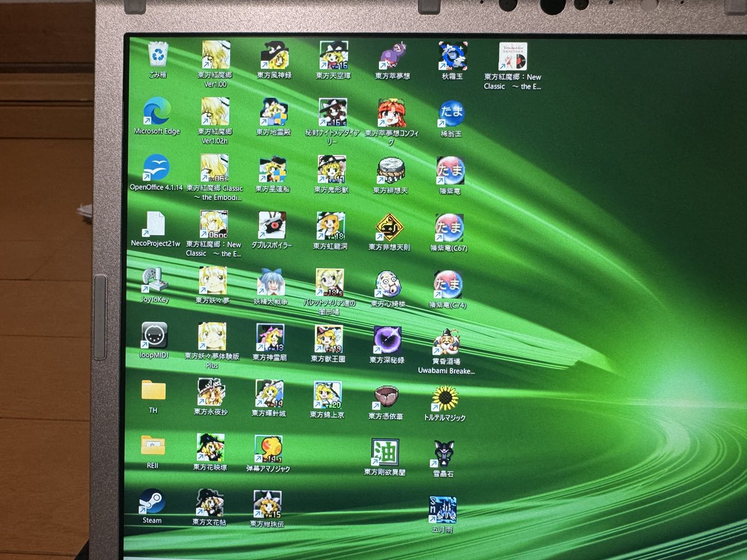Select the 東方地霊殿 shortcut

(274, 112)
